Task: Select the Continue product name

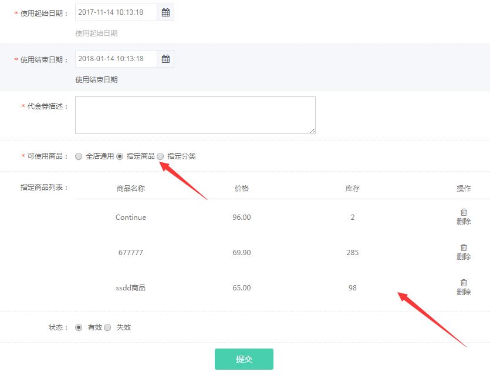Action: [131, 217]
